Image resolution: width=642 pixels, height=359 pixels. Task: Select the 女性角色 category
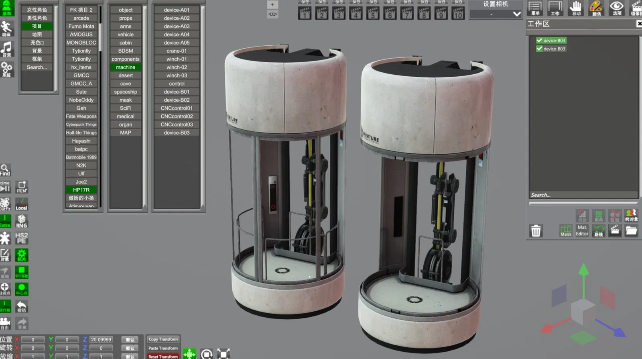pyautogui.click(x=37, y=10)
